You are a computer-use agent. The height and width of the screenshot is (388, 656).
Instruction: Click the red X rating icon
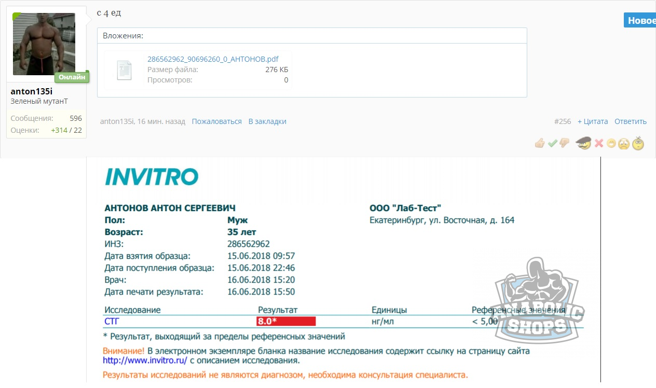tap(599, 143)
